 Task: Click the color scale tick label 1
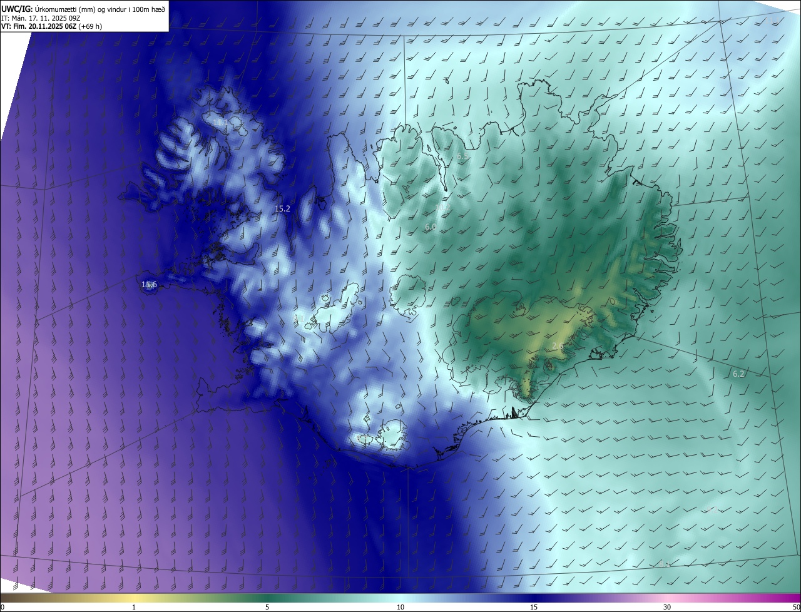pyautogui.click(x=134, y=607)
